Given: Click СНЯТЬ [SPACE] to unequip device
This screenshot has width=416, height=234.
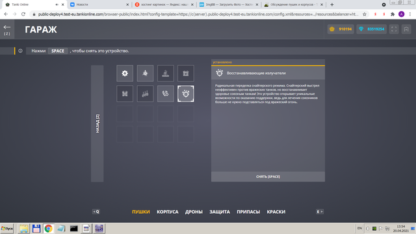Looking at the screenshot, I should (268, 177).
